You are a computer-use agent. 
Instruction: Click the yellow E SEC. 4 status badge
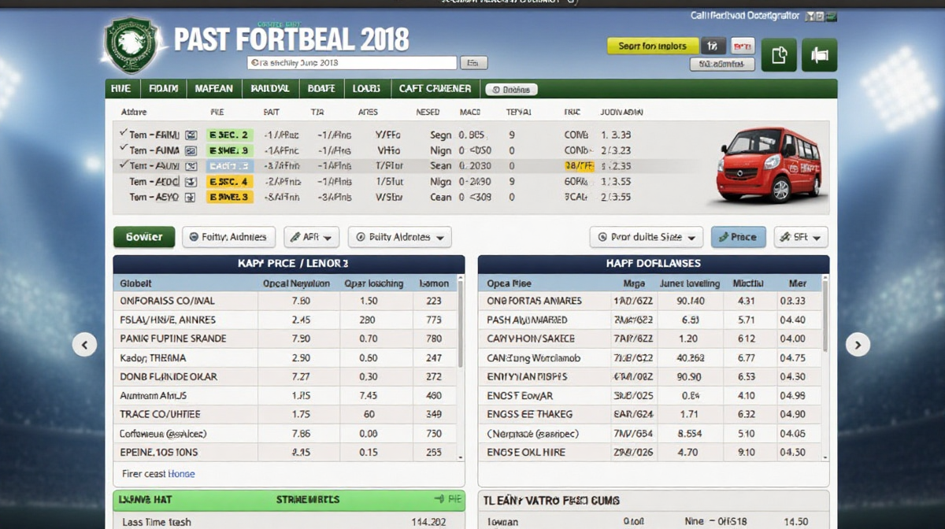[x=229, y=182]
